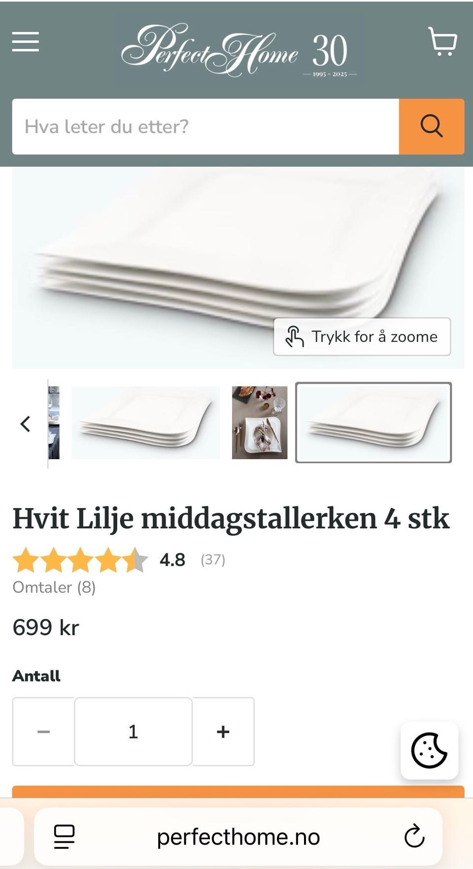473x869 pixels.
Task: Go to previous thumbnails with left arrow
Action: tap(26, 424)
